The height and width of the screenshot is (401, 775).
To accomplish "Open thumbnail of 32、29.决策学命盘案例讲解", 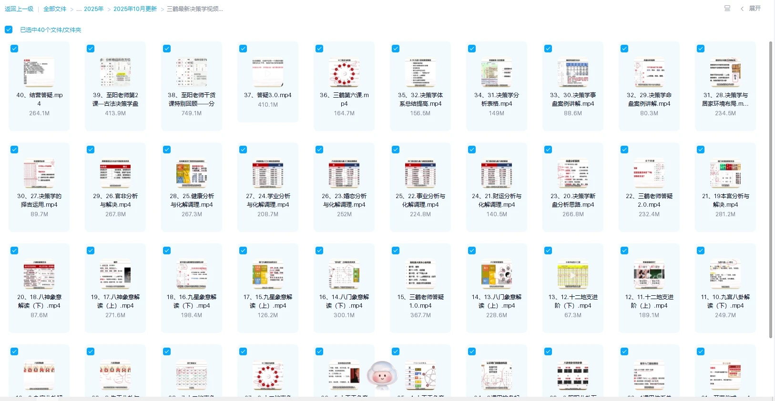I will [x=649, y=73].
